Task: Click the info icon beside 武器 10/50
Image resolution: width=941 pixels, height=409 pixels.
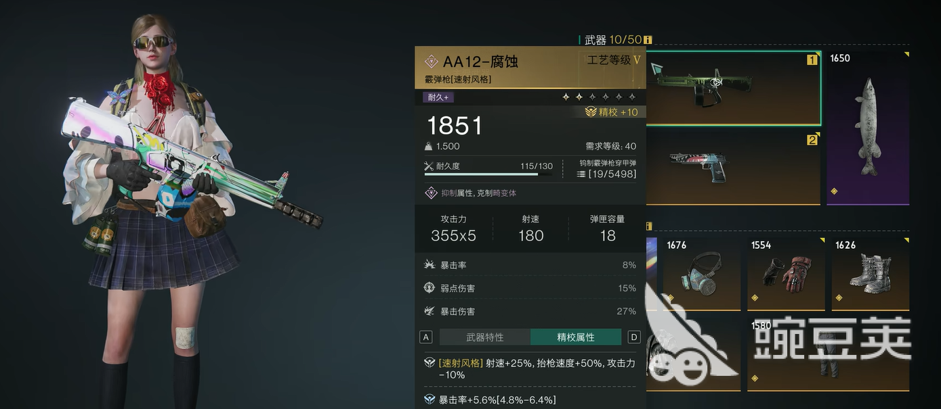Action: pos(648,40)
